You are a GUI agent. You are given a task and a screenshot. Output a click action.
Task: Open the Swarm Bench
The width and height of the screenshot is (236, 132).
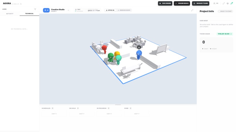tap(182, 3)
